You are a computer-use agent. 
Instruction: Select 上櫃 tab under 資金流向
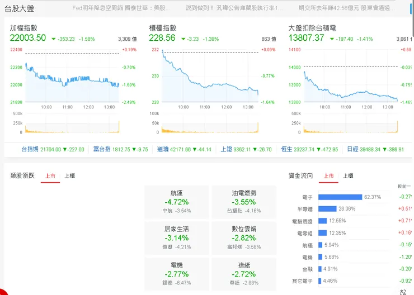(348, 176)
